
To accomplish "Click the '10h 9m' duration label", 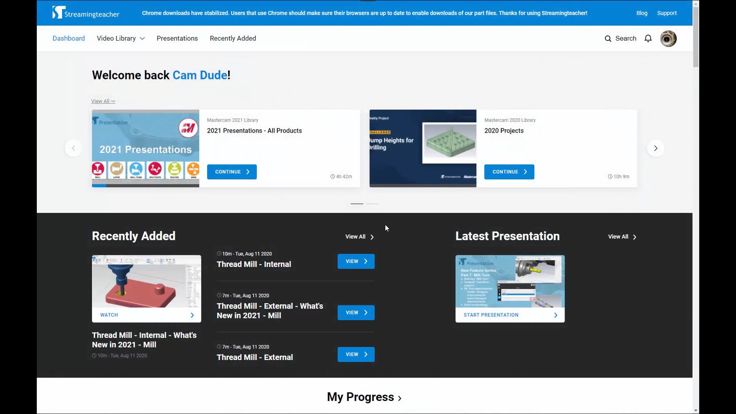I will [x=618, y=177].
